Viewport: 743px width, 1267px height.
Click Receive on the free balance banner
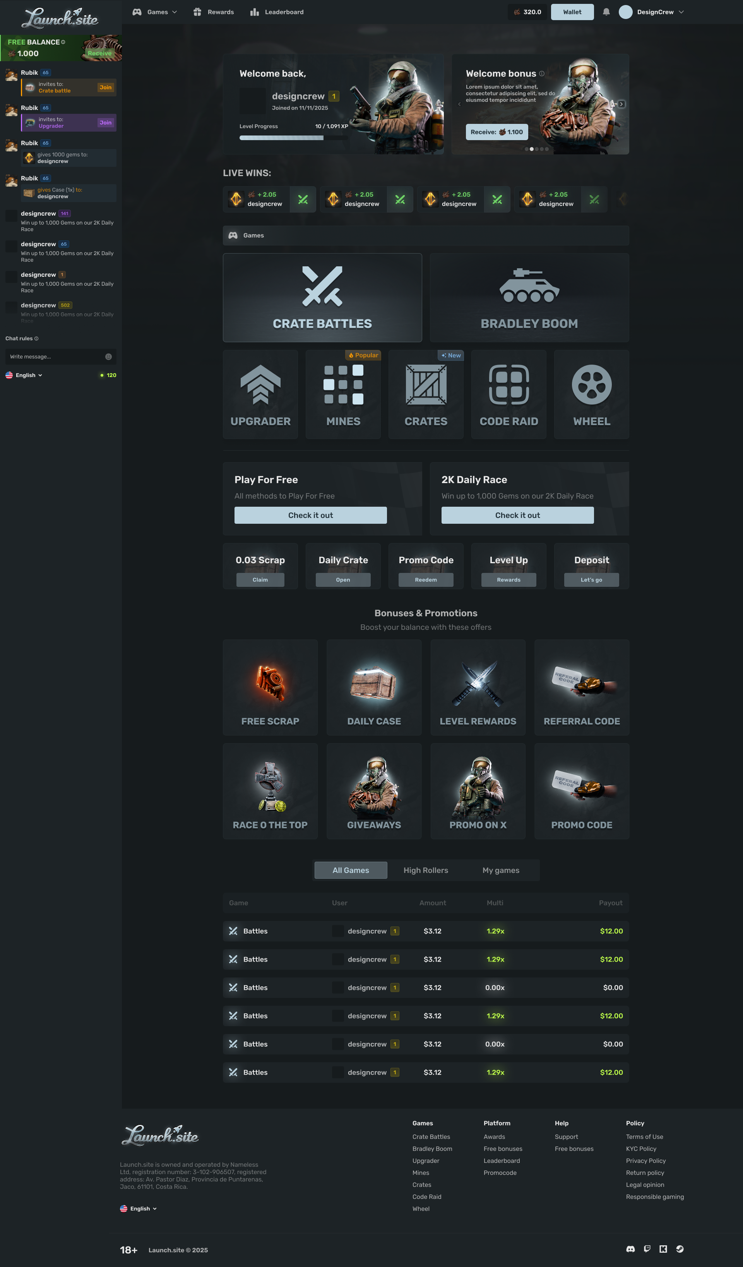click(99, 53)
